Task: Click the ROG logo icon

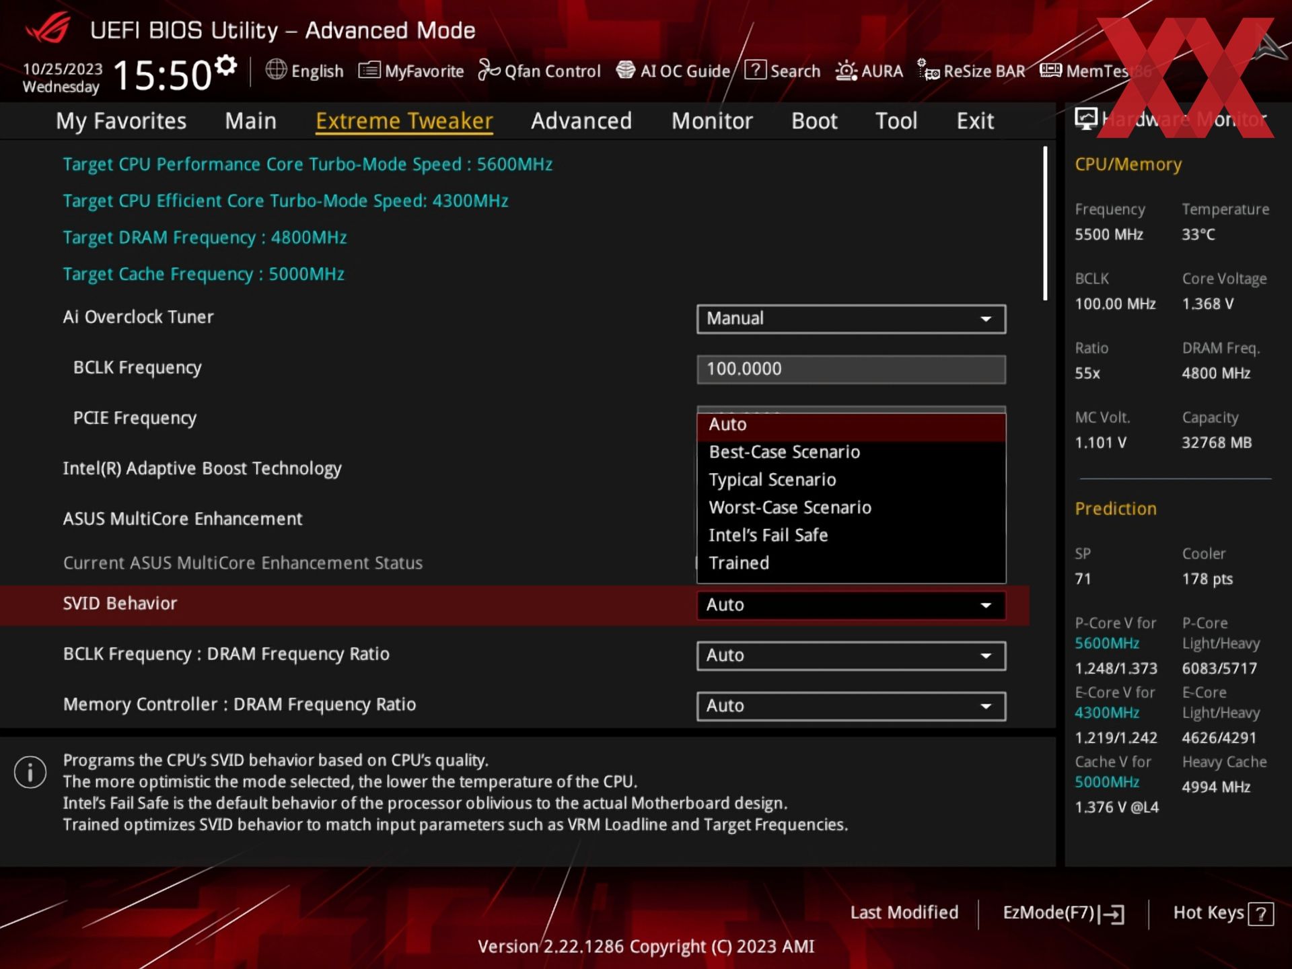Action: pos(48,28)
